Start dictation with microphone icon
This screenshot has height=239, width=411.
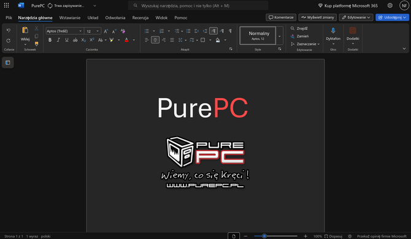coord(333,31)
